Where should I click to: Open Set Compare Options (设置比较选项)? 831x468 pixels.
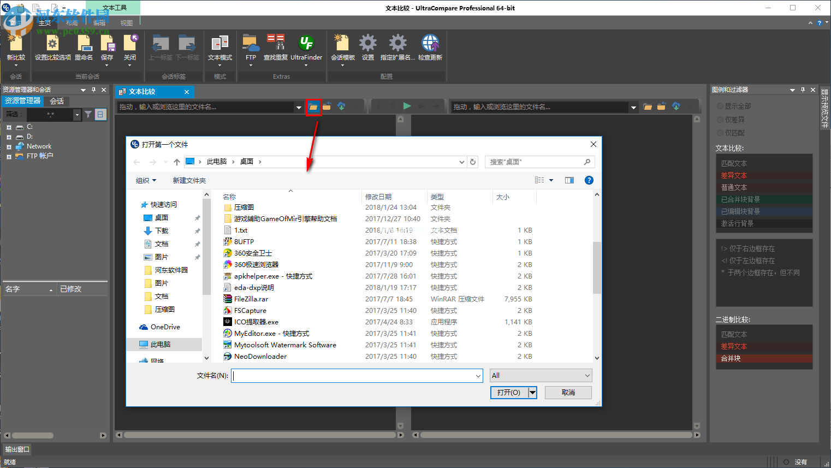pos(52,44)
